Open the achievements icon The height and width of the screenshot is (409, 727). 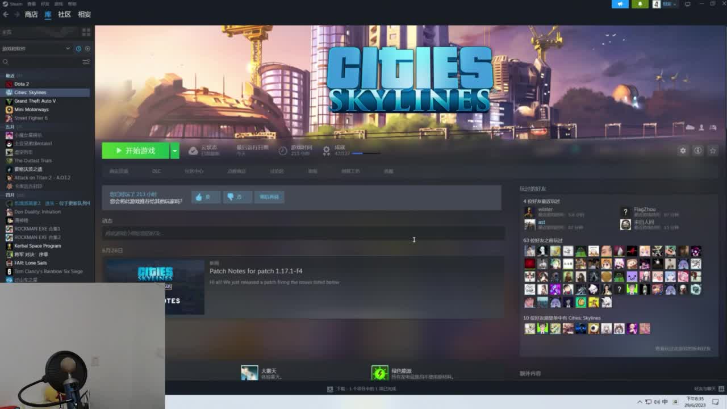326,151
